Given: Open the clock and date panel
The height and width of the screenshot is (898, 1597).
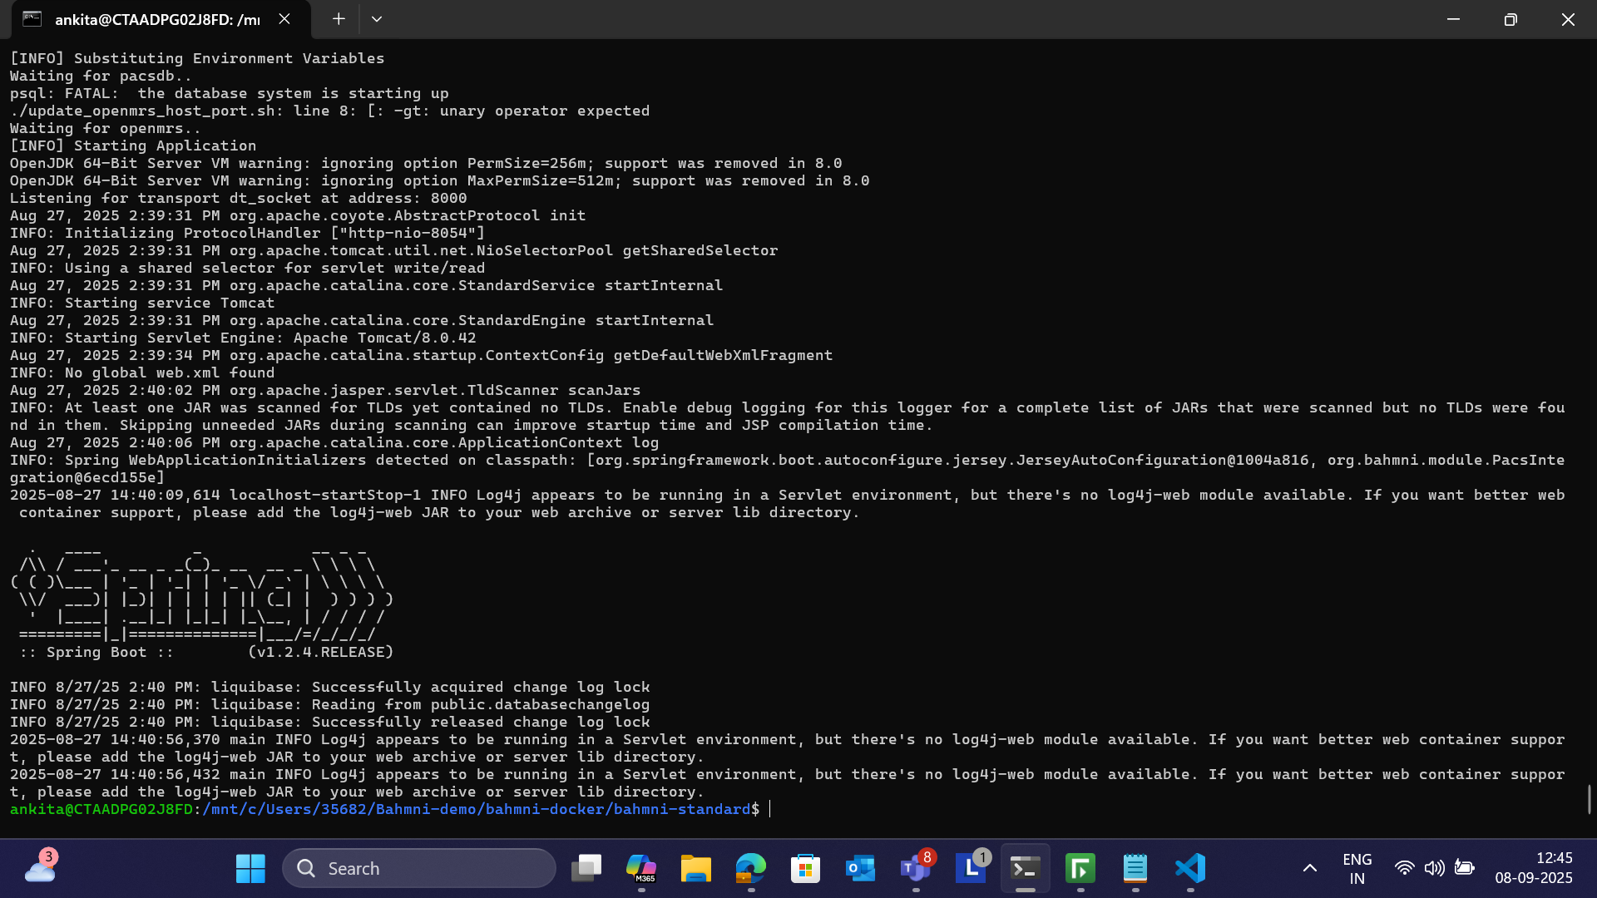Looking at the screenshot, I should [1533, 868].
